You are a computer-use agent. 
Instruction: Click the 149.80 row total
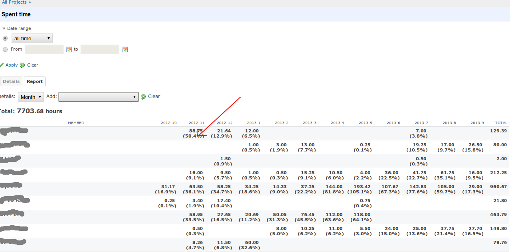(x=499, y=228)
